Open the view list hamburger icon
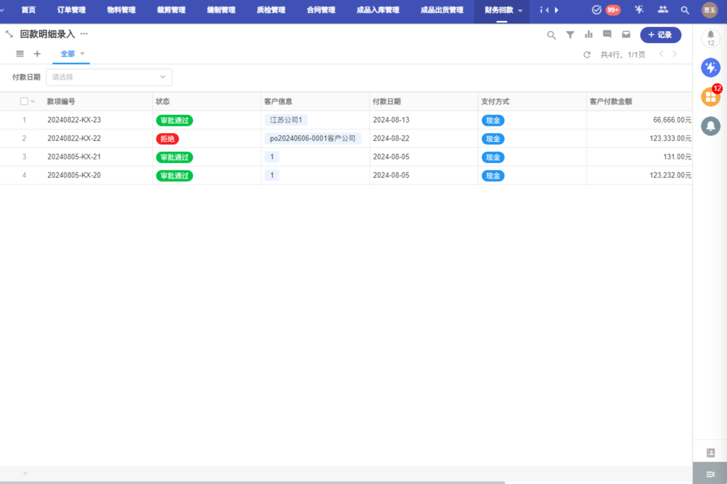This screenshot has height=484, width=727. click(x=20, y=54)
